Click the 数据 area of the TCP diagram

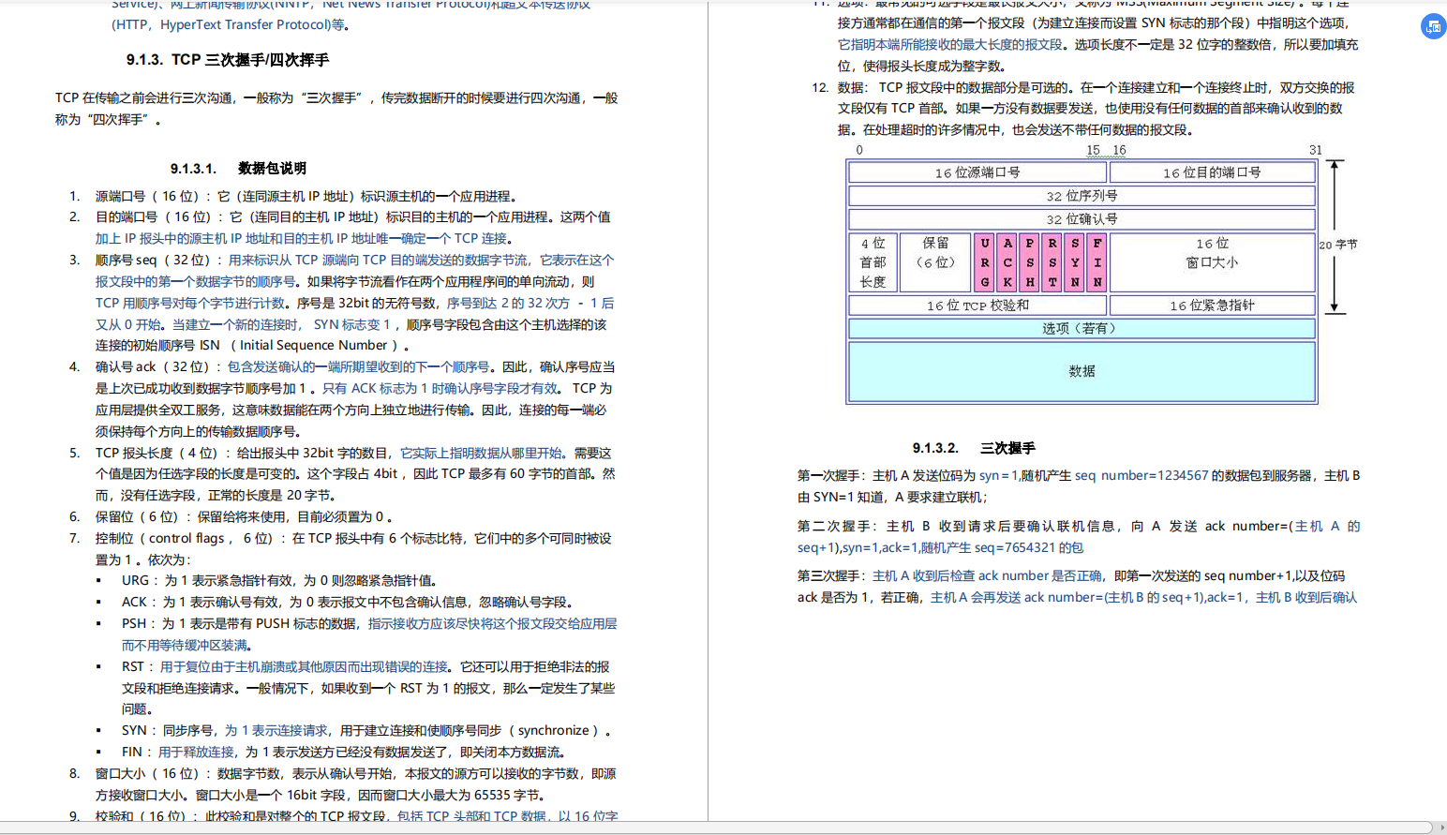coord(1082,370)
